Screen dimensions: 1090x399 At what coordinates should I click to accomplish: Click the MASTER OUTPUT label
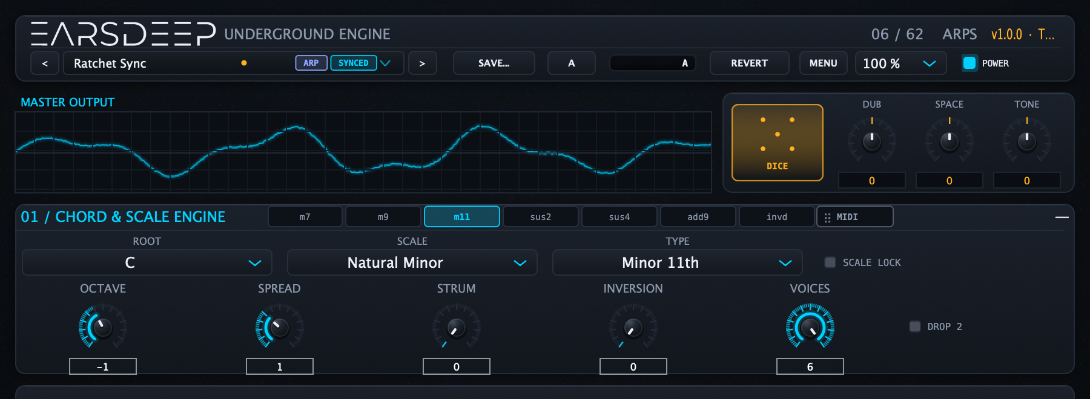[68, 102]
